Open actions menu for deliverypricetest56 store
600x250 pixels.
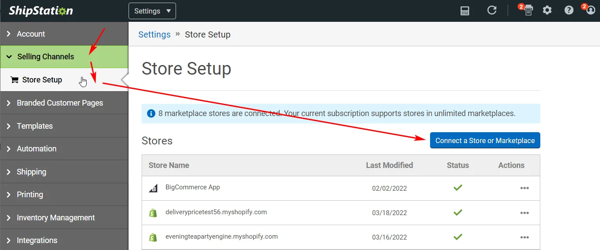525,213
